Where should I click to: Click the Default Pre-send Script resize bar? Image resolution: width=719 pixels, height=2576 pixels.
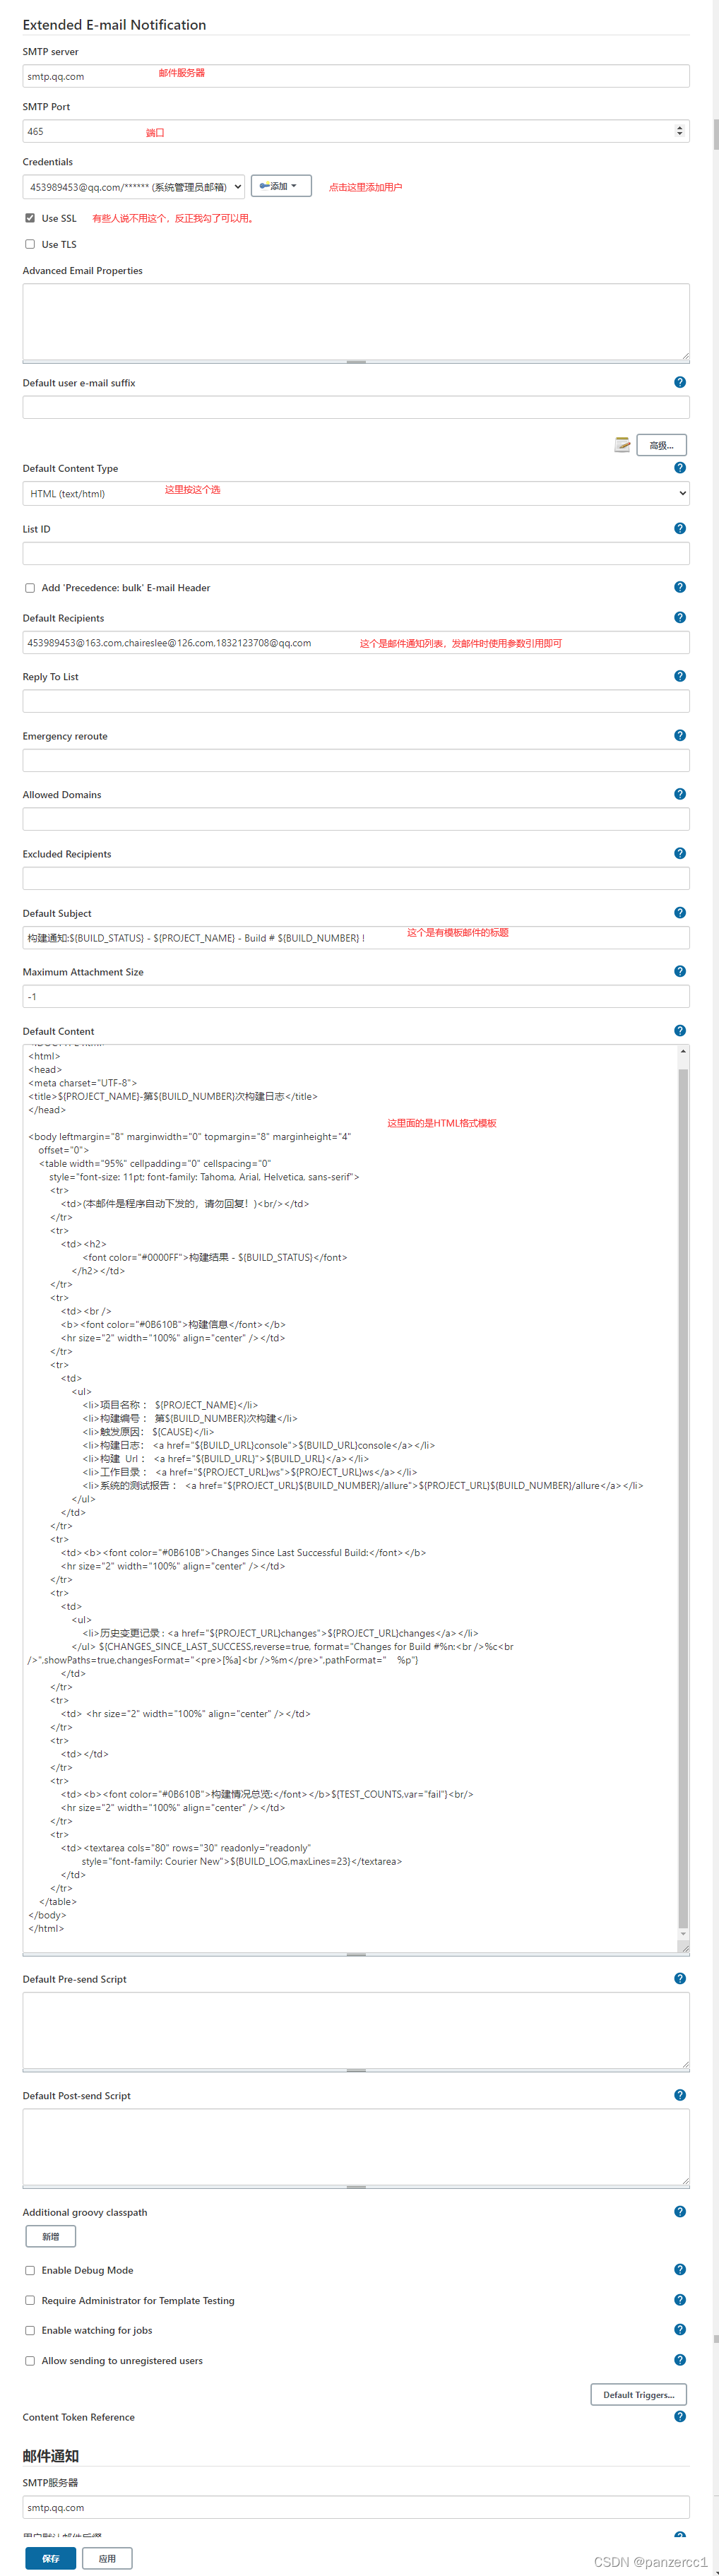(356, 2070)
